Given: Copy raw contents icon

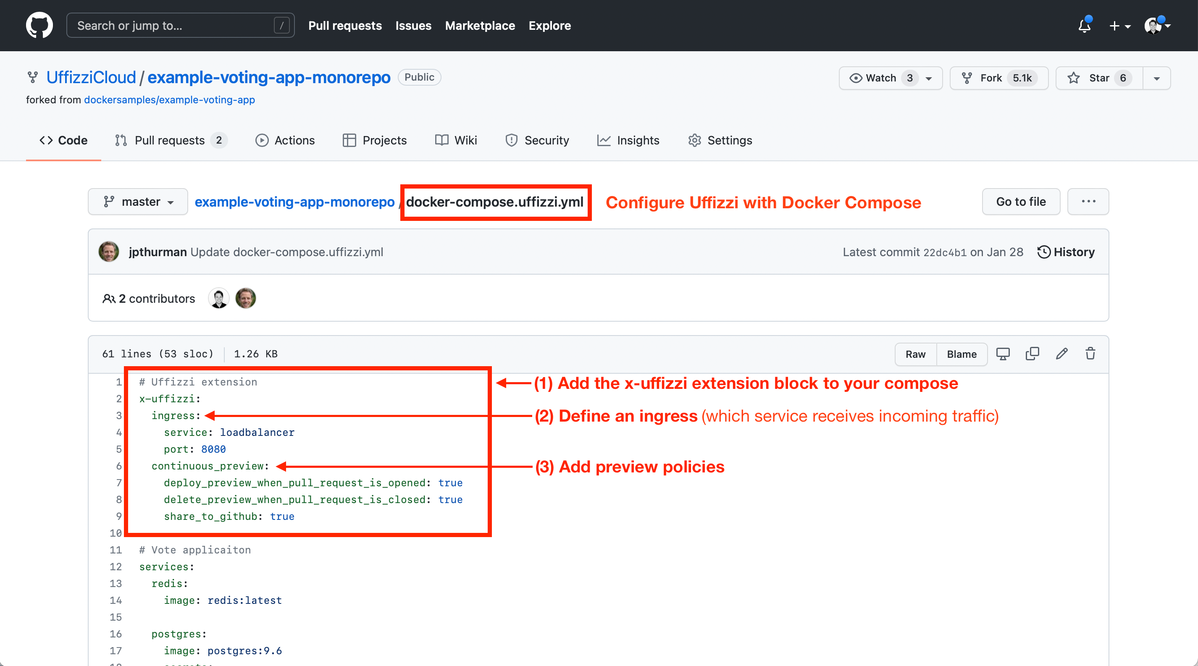Looking at the screenshot, I should (1032, 354).
